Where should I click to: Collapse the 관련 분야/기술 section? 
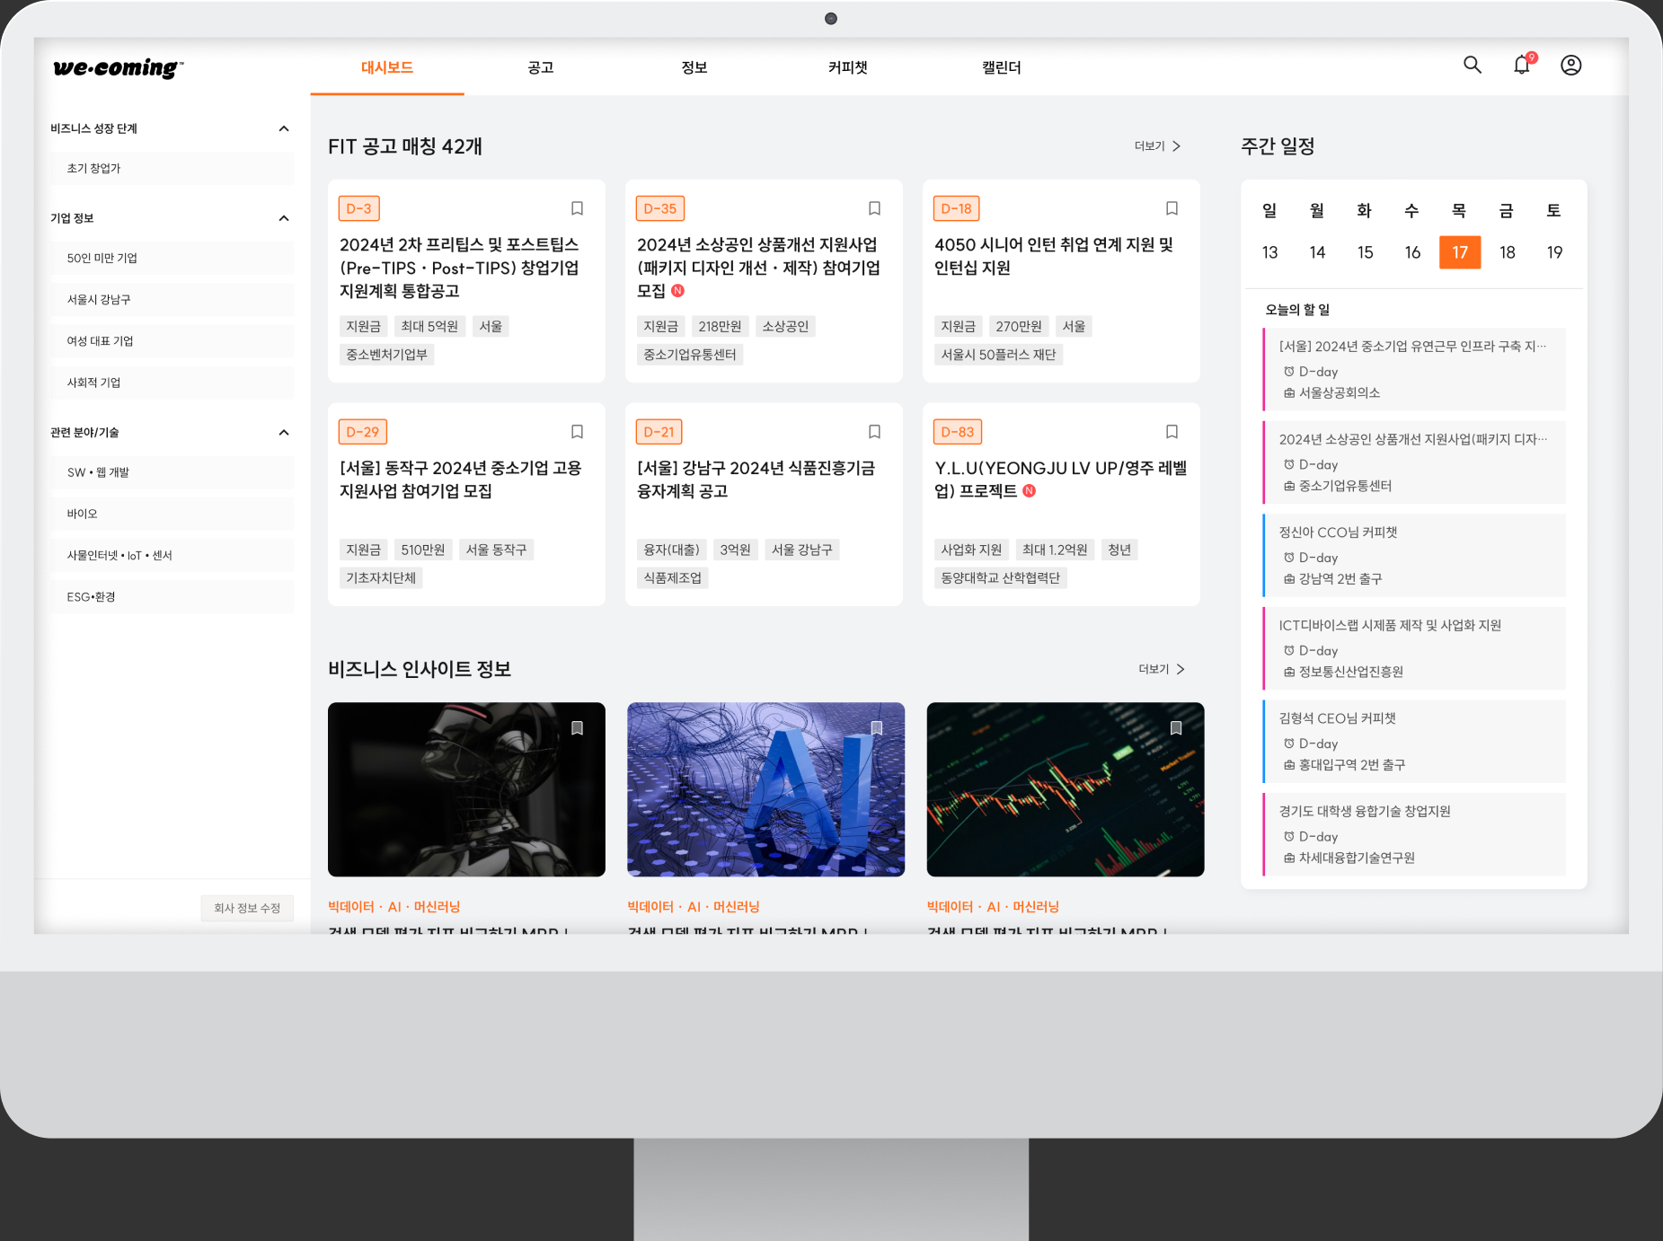[284, 433]
